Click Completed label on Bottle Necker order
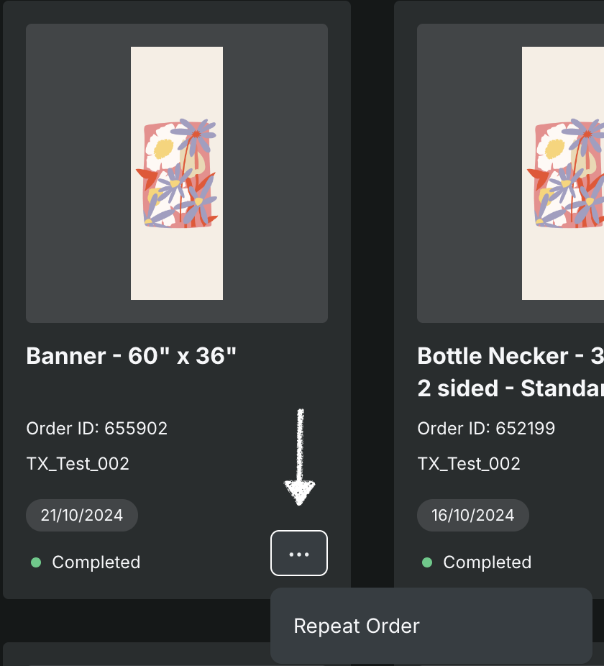Viewport: 604px width, 666px height. pyautogui.click(x=487, y=562)
